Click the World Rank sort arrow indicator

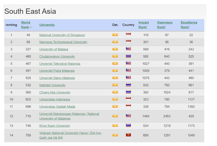pyautogui.click(x=31, y=27)
